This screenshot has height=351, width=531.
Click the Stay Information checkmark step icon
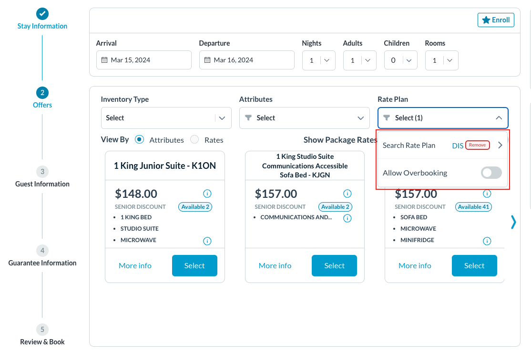point(42,14)
